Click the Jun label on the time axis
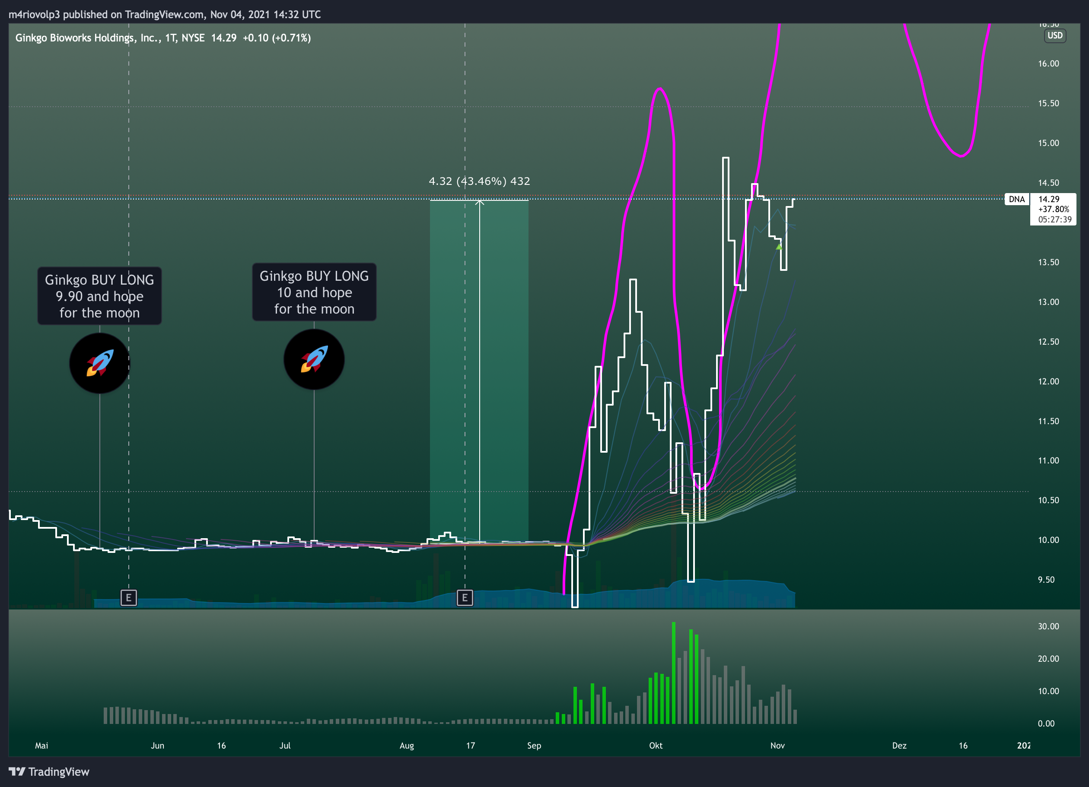This screenshot has width=1089, height=787. click(x=157, y=746)
